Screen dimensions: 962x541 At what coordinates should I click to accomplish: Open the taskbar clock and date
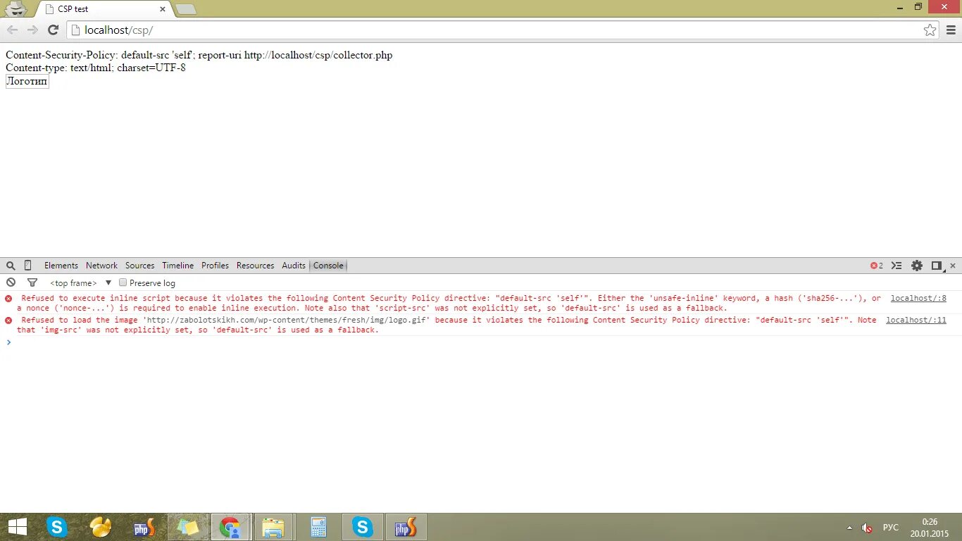tap(930, 527)
